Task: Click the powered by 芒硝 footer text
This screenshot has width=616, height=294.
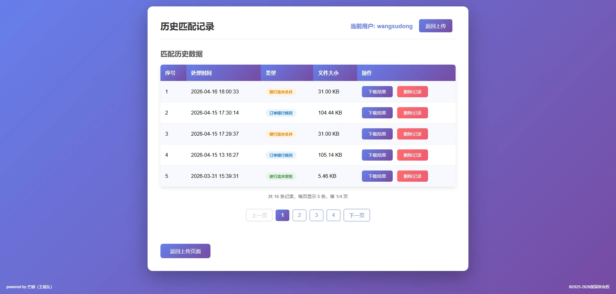Action: 29,287
